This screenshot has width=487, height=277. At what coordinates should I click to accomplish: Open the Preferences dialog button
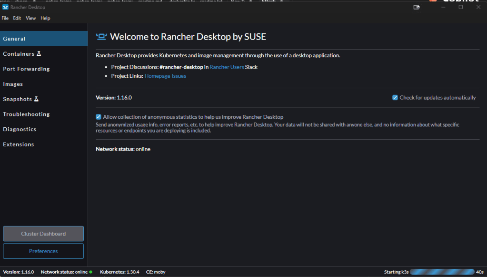[x=43, y=251]
